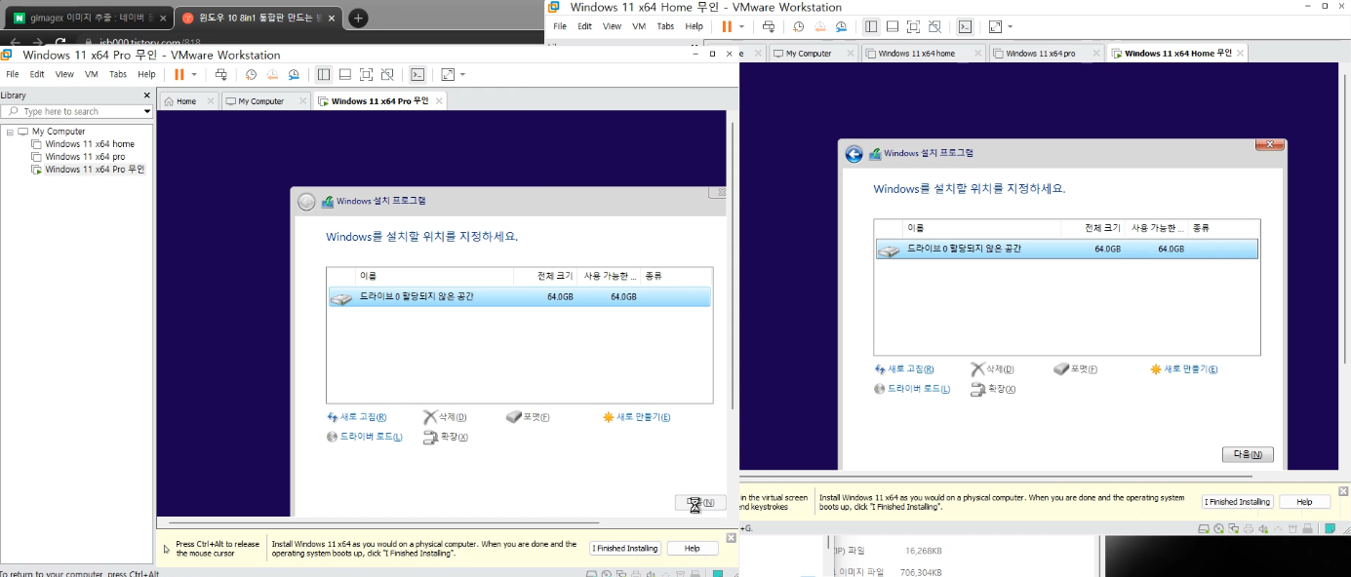The width and height of the screenshot is (1351, 577).
Task: Click 다음 (Next) in Home 무인 setup
Action: 1248,455
